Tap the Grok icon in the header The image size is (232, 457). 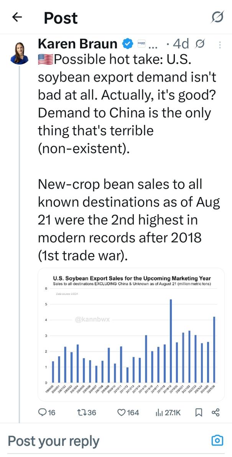click(x=217, y=17)
